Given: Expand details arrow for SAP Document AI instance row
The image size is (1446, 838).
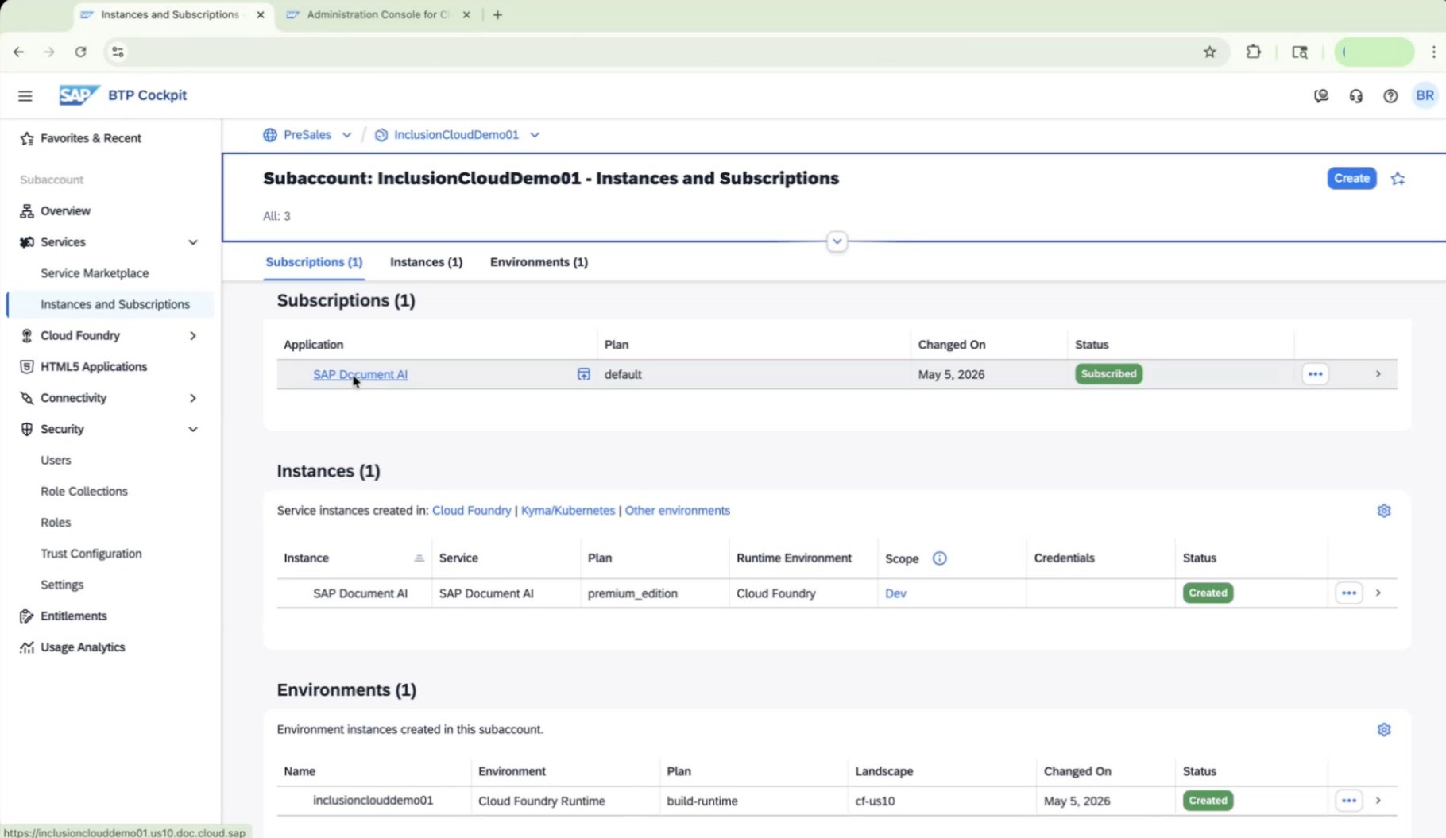Looking at the screenshot, I should pos(1378,593).
